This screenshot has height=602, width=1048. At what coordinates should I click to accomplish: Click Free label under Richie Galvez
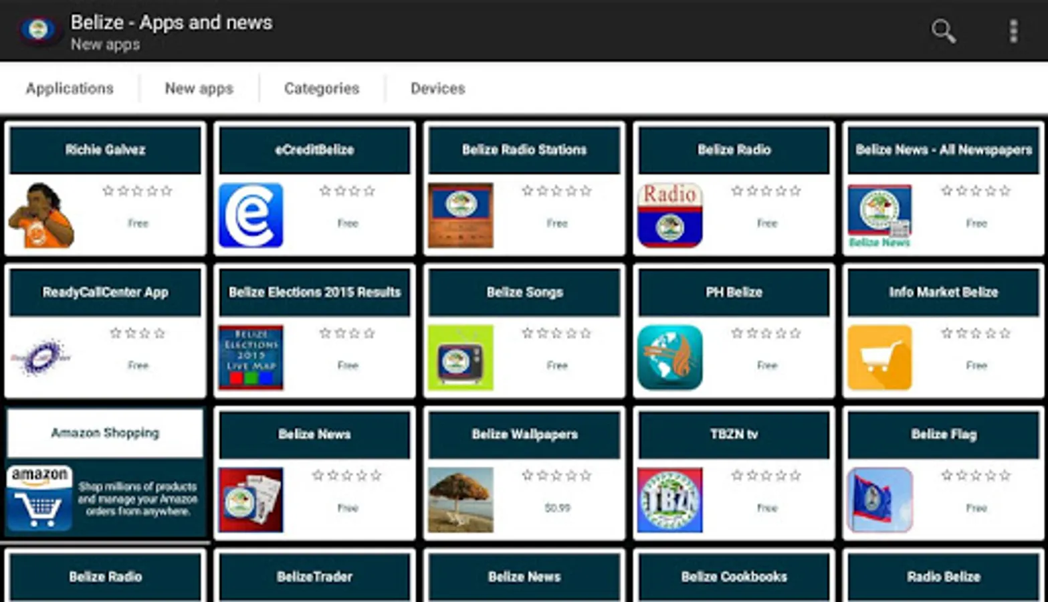tap(138, 223)
